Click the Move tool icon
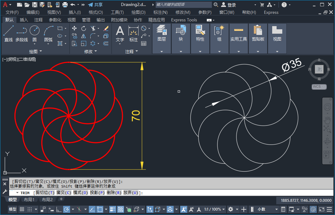The width and height of the screenshot is (335, 215). pyautogui.click(x=75, y=28)
